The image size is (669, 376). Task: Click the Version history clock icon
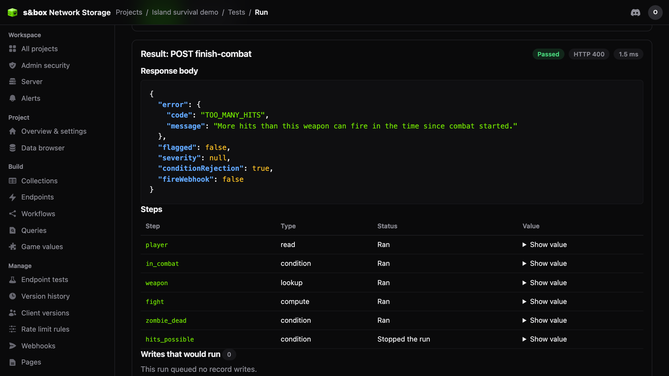click(12, 296)
